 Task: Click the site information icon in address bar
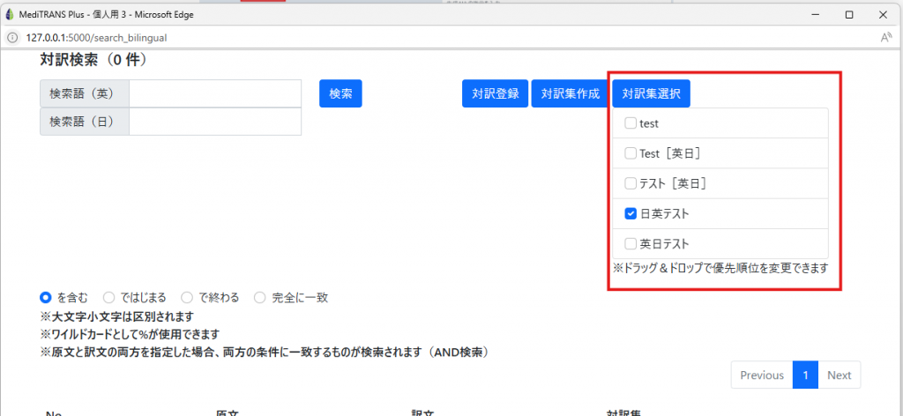click(x=12, y=38)
